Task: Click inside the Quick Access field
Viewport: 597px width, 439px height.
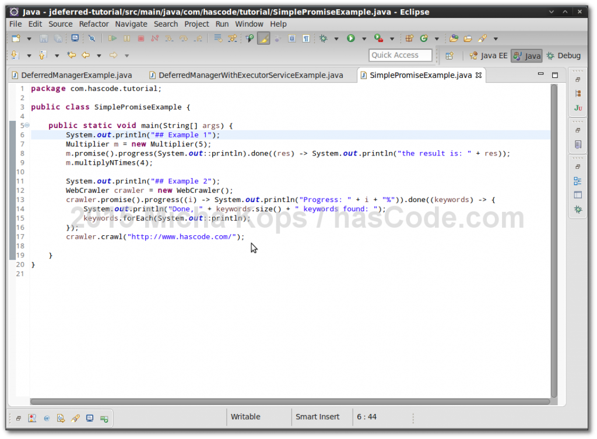Action: [x=399, y=55]
